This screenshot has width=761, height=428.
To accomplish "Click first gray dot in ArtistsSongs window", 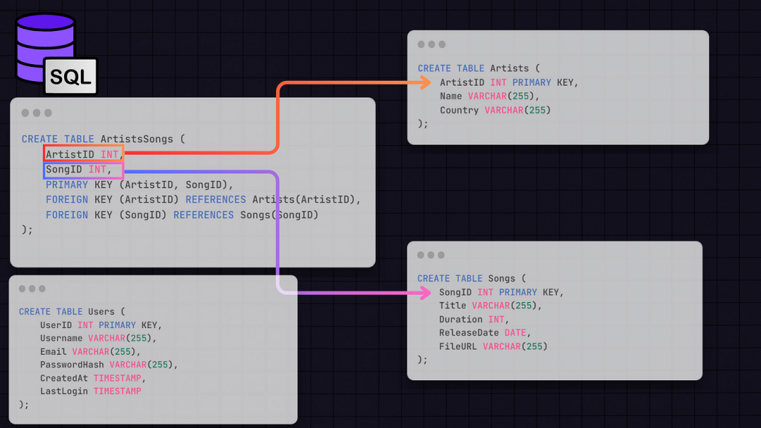I will [25, 113].
